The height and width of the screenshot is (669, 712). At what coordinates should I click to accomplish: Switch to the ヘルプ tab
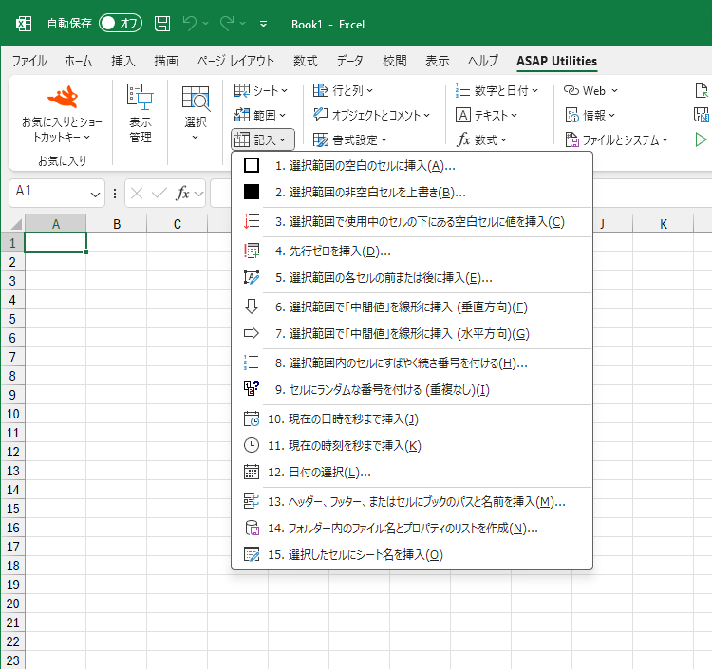pyautogui.click(x=483, y=61)
